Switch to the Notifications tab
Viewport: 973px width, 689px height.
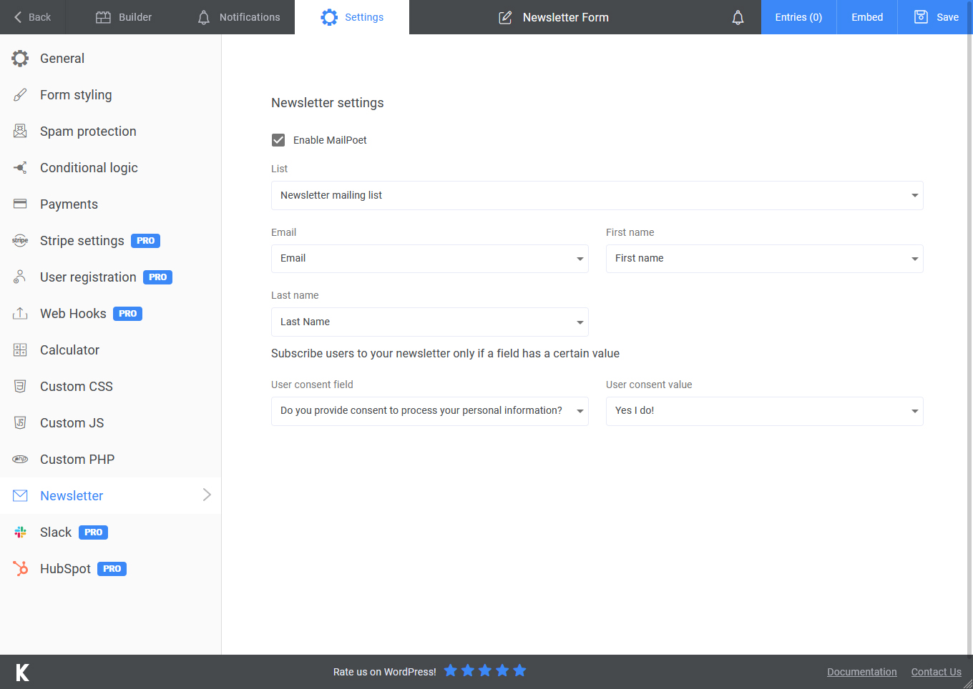tap(238, 17)
